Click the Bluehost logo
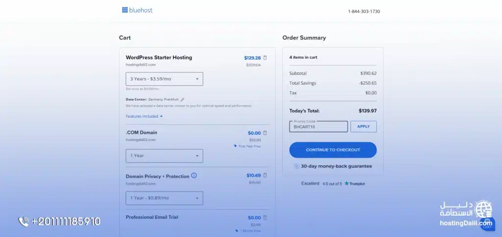This screenshot has width=502, height=237. pos(137,10)
